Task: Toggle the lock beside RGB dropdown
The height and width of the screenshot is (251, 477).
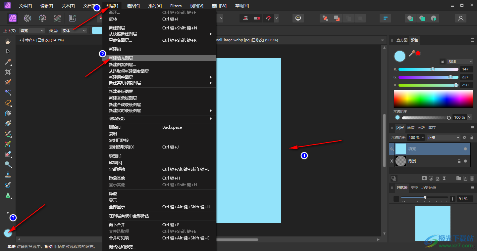Action: [x=442, y=62]
